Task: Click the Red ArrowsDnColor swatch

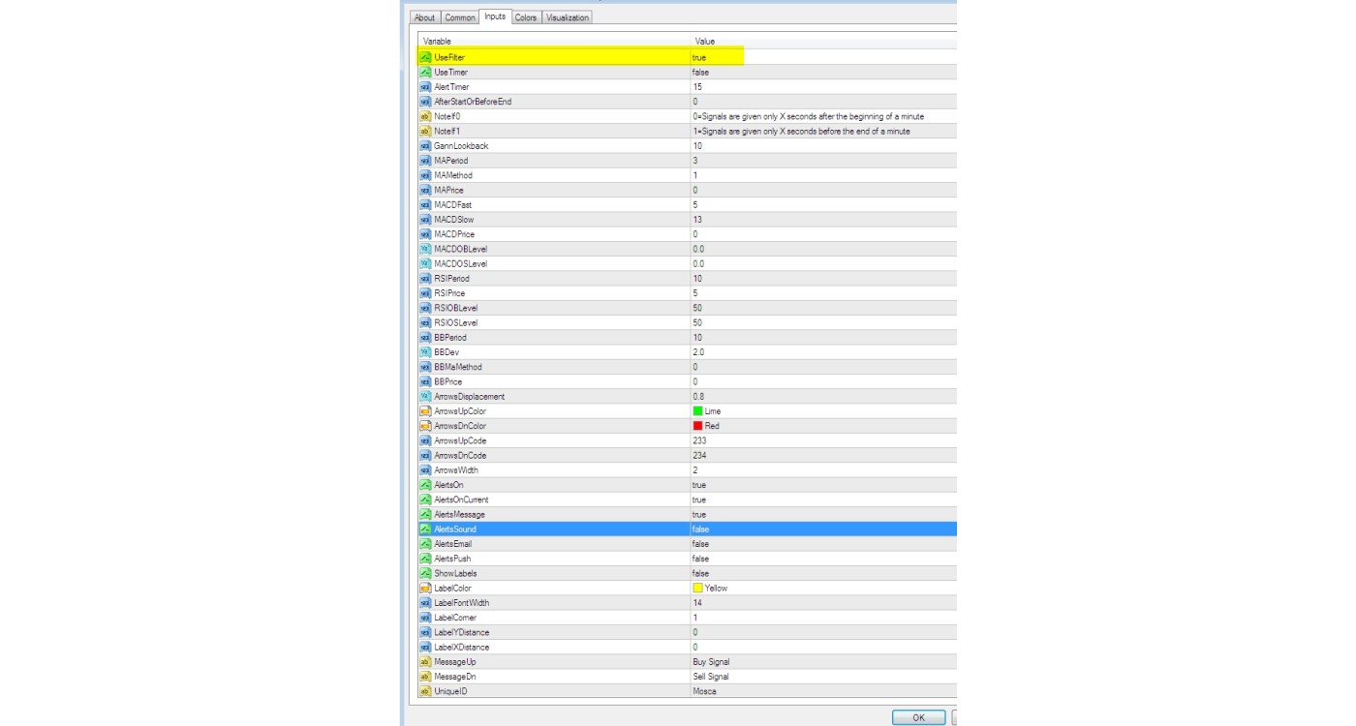Action: coord(697,426)
